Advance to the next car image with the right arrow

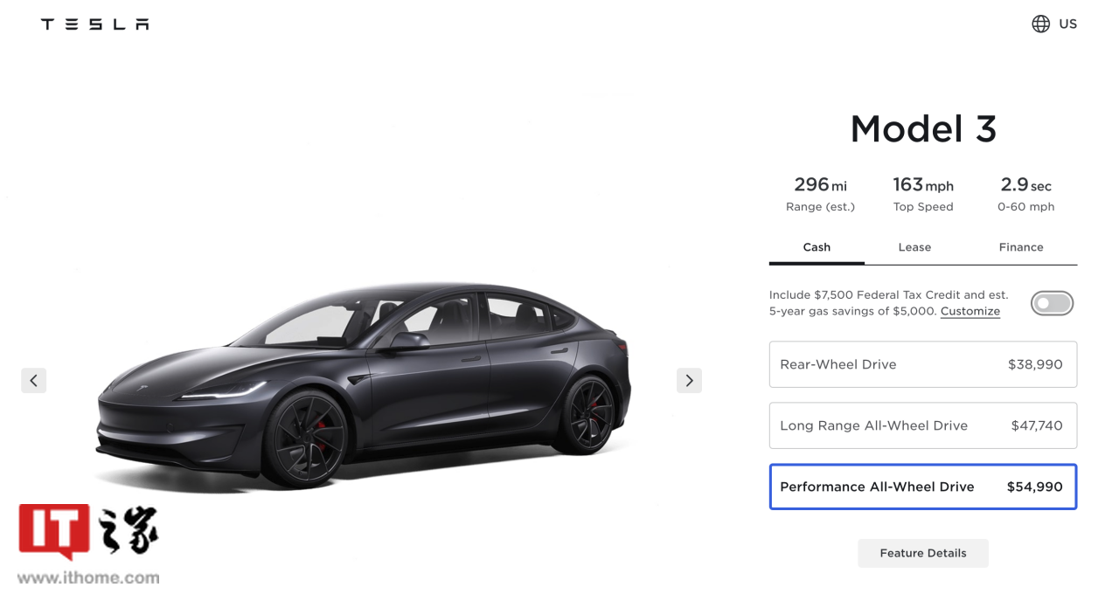pos(689,380)
